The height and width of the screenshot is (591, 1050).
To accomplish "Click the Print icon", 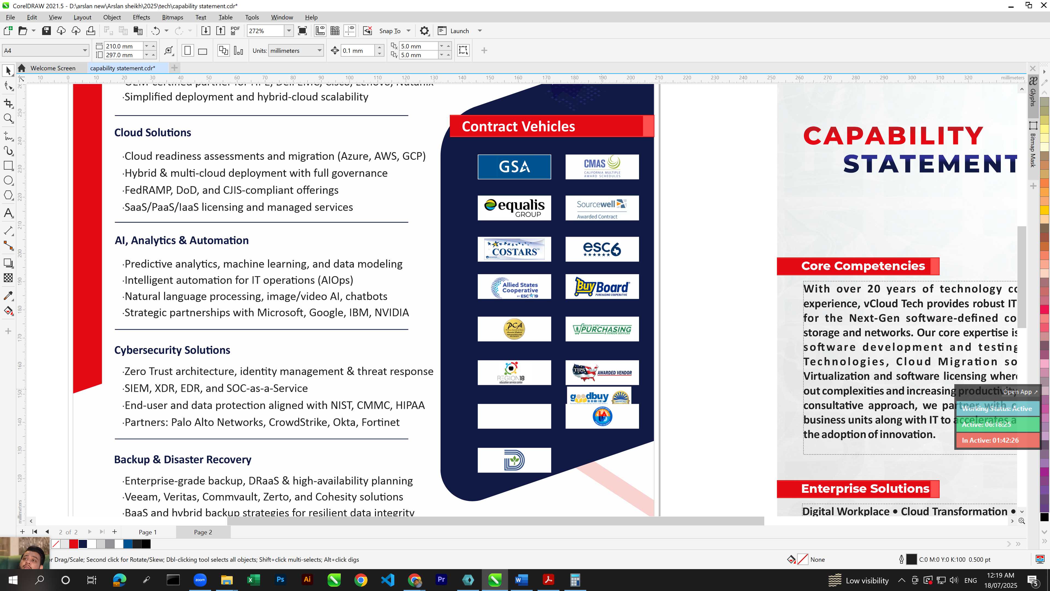I will click(x=91, y=31).
